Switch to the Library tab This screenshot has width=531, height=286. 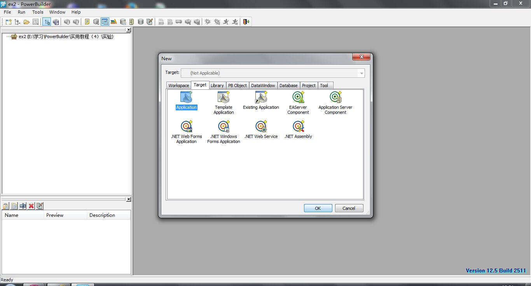[217, 85]
